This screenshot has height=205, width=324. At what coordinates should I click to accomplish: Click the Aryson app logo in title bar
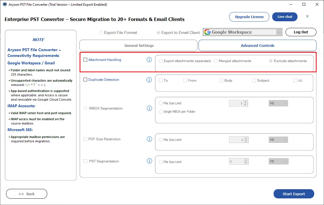click(5, 4)
